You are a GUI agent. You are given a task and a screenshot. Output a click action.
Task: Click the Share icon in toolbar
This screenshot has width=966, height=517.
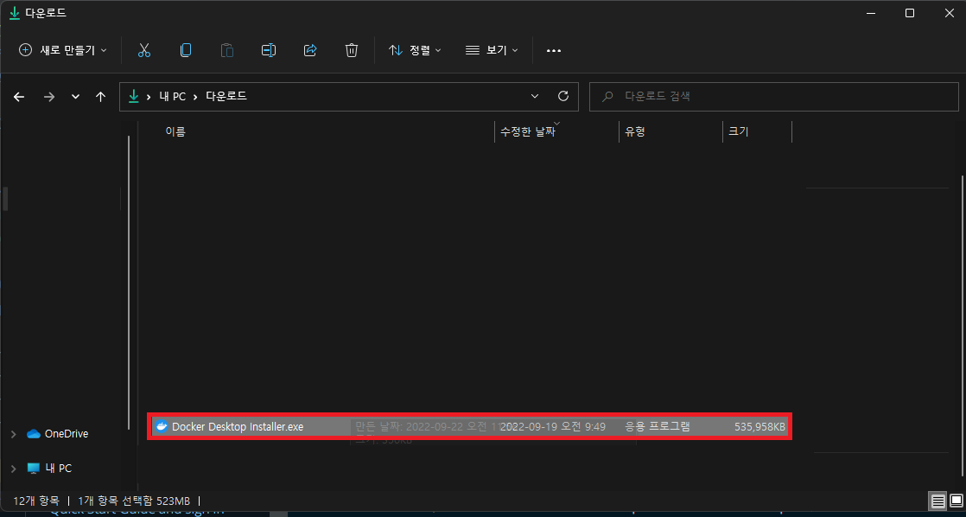click(310, 50)
